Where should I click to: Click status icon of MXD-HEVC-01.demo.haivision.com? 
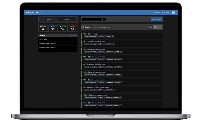(83, 88)
